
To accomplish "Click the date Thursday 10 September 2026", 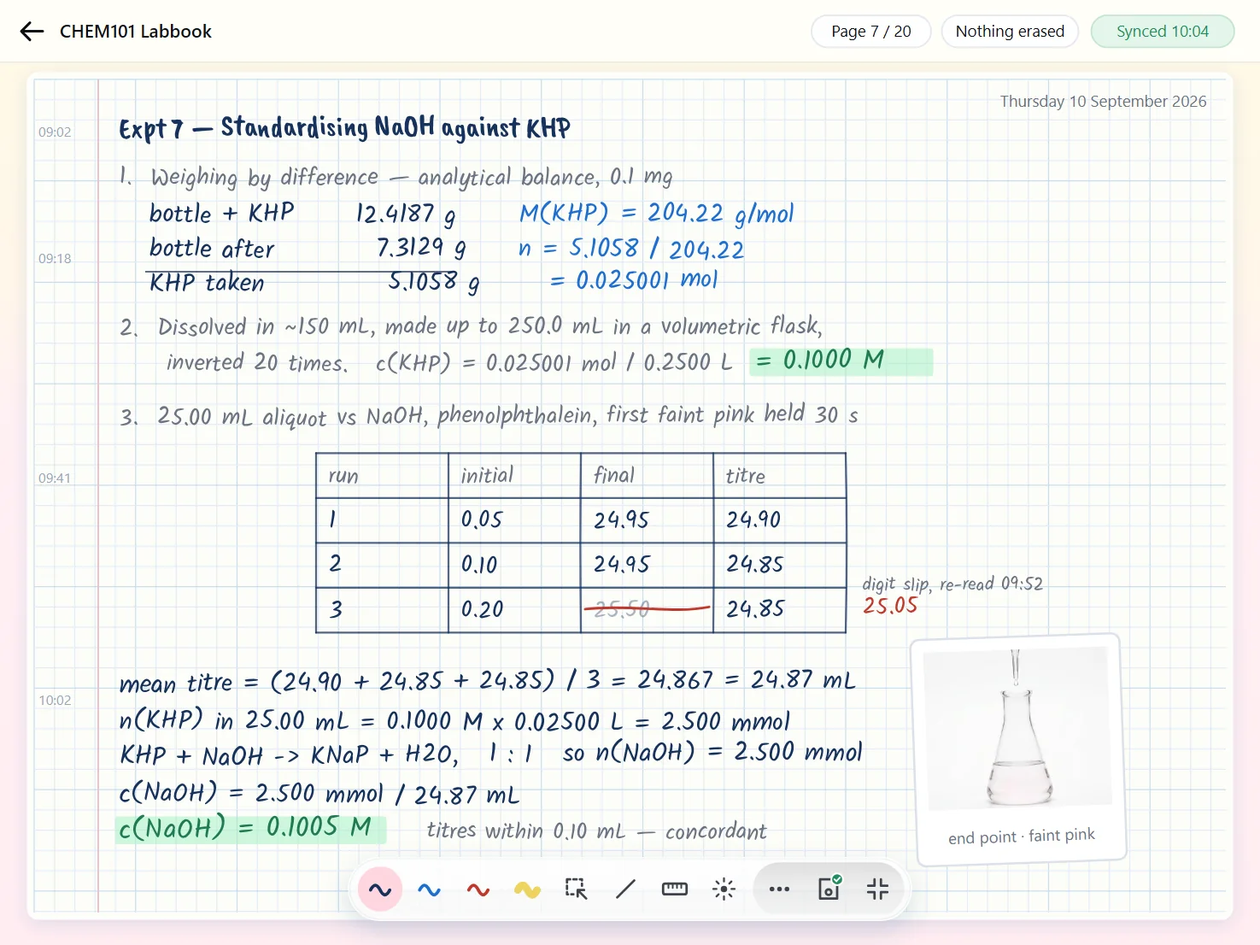I will [1103, 101].
